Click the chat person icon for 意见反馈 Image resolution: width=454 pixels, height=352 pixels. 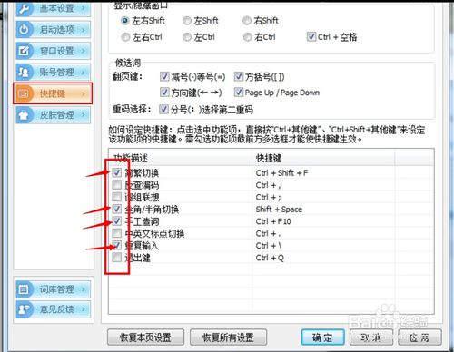pyautogui.click(x=24, y=309)
